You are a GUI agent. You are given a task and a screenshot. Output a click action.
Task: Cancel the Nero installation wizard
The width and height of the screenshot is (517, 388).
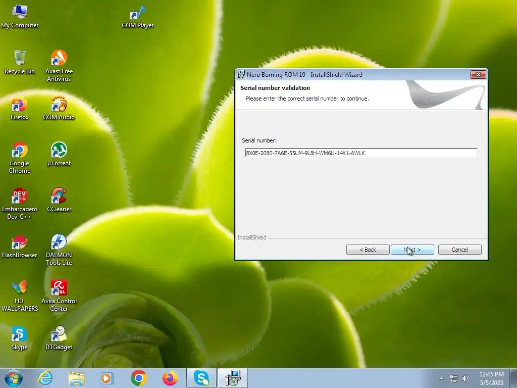tap(459, 250)
